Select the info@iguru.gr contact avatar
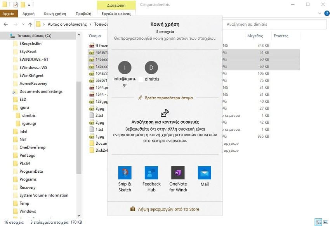 (x=125, y=67)
